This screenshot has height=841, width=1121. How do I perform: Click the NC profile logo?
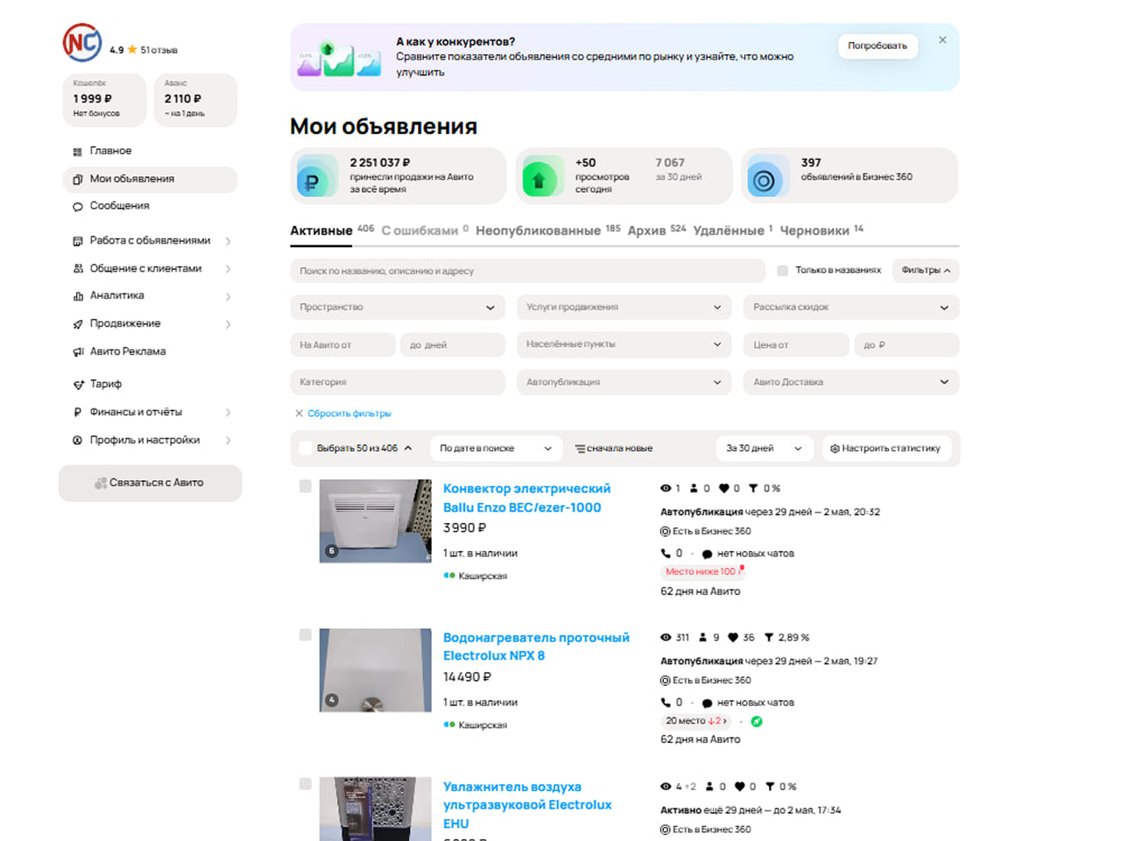(82, 43)
